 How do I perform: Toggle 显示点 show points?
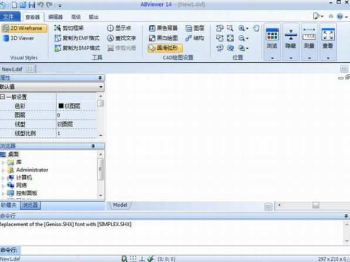click(x=119, y=28)
